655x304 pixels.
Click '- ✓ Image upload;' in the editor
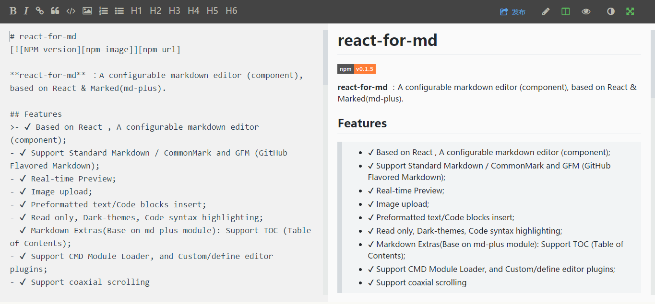pyautogui.click(x=51, y=191)
